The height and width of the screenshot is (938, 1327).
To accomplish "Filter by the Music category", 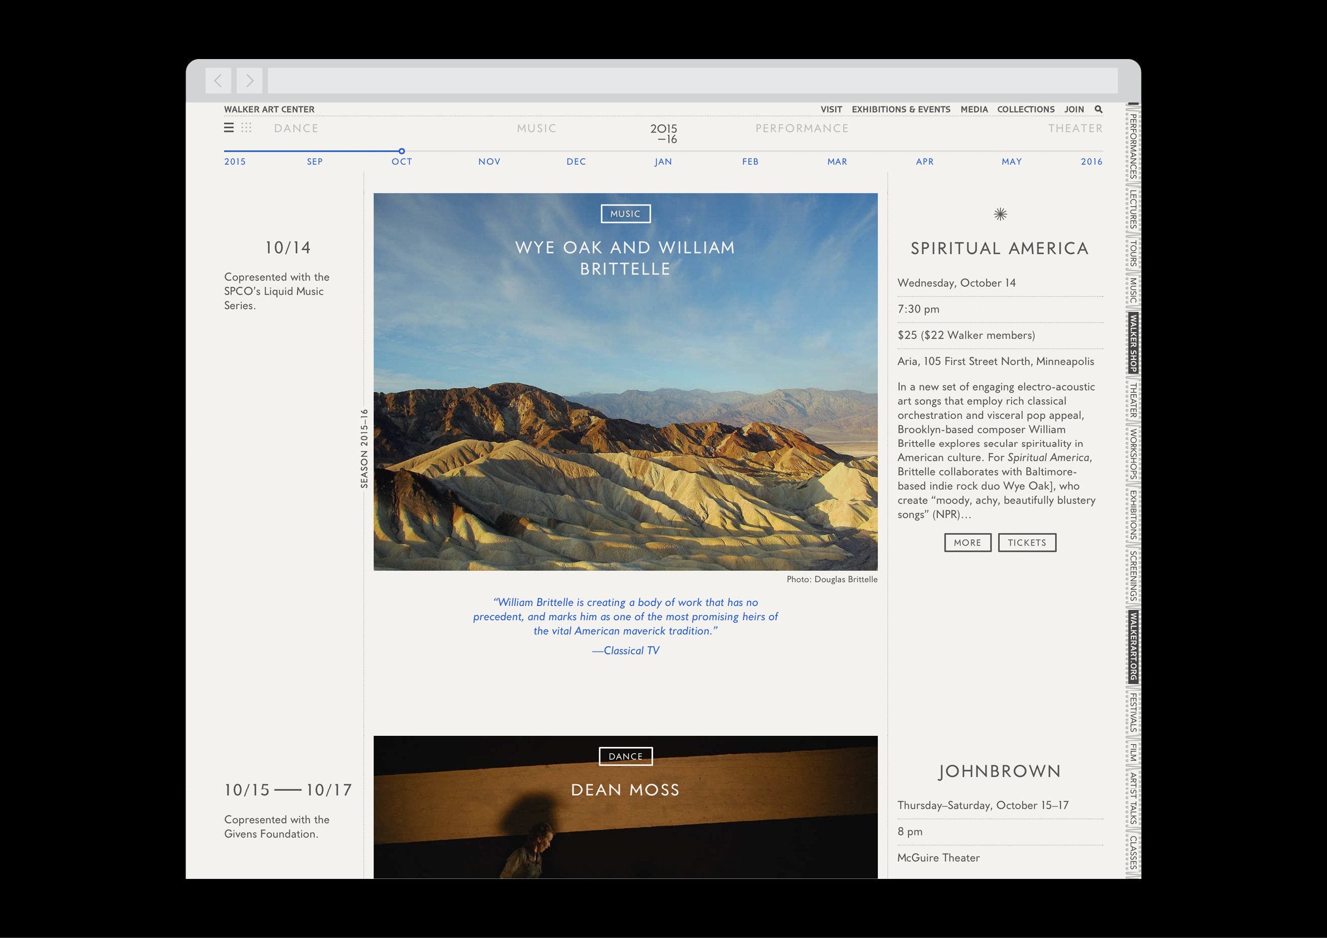I will (536, 128).
